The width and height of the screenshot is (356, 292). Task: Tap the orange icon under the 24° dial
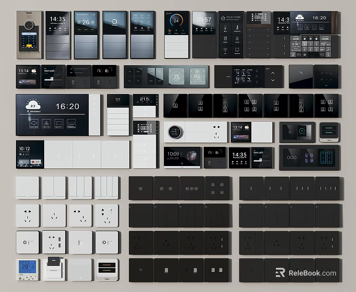point(169,31)
